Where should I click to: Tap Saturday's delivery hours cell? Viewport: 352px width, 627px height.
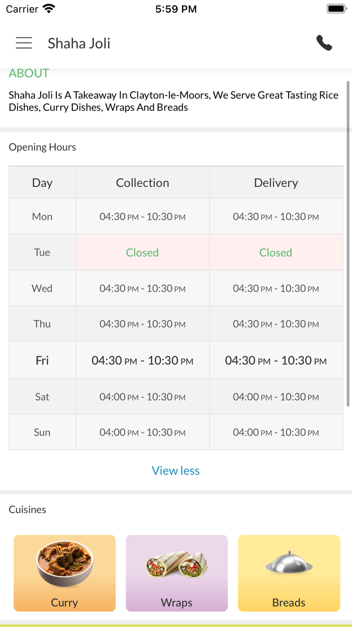(276, 397)
